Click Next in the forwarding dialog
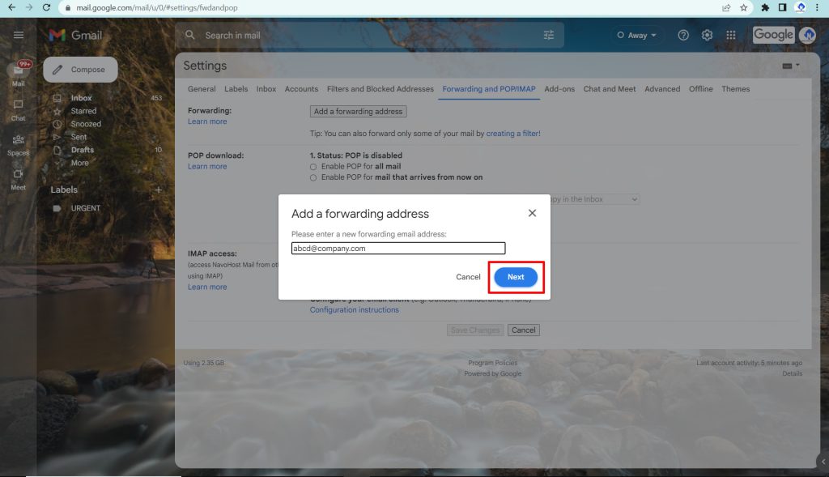The image size is (829, 477). point(516,276)
